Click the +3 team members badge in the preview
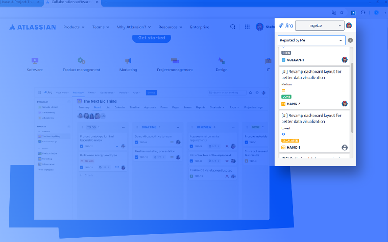The width and height of the screenshot is (388, 242). point(103,116)
